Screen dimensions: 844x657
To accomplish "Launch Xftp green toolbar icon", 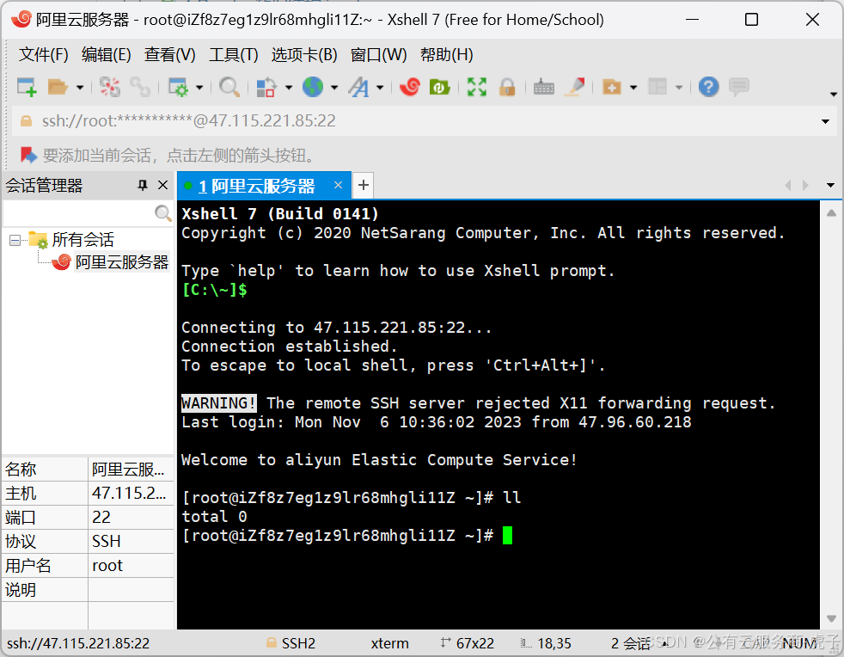I will point(439,87).
